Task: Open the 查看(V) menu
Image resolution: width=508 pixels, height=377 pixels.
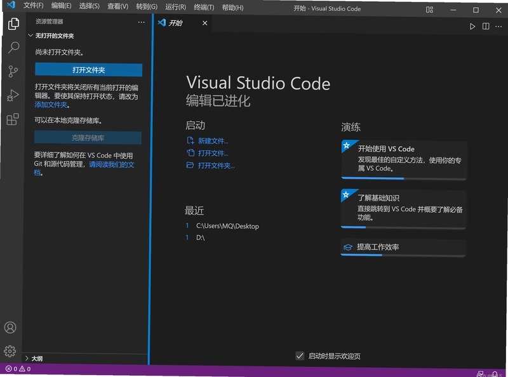Action: pos(118,6)
